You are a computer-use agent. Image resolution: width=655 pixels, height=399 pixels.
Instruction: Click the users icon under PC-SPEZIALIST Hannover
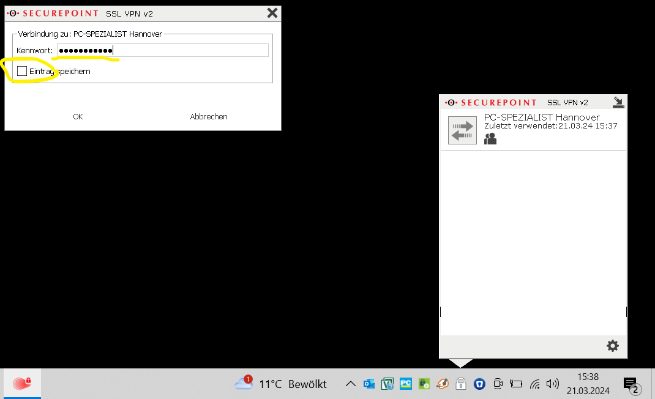(x=490, y=139)
